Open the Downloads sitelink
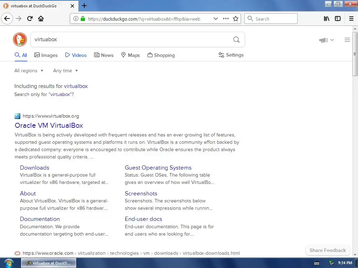 click(x=35, y=167)
